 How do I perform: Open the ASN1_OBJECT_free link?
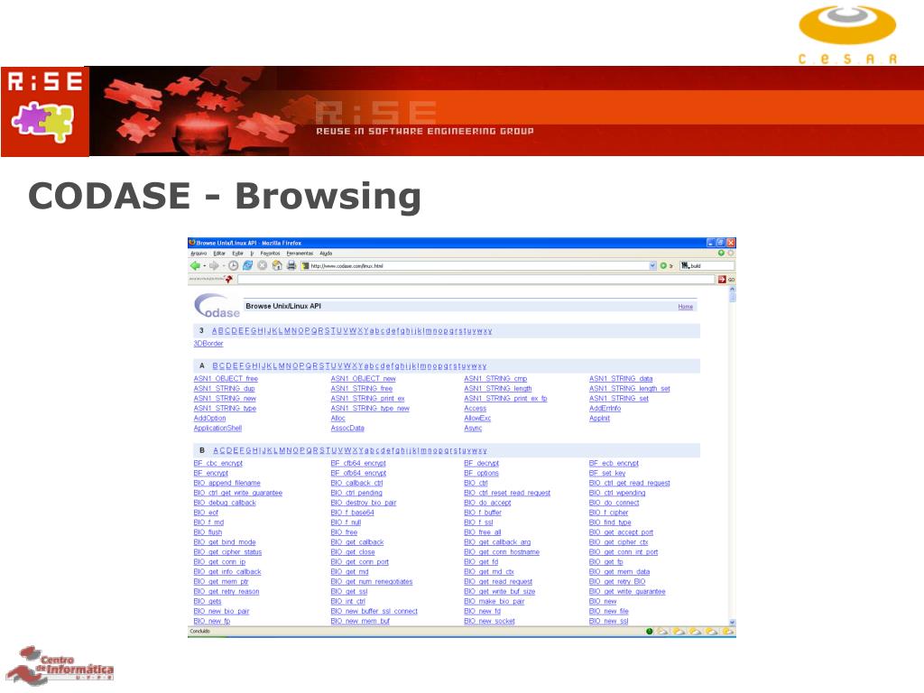point(226,379)
